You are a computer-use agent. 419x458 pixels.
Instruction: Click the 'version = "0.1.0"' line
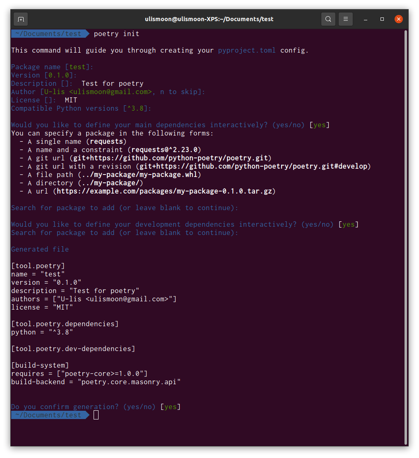pos(46,282)
